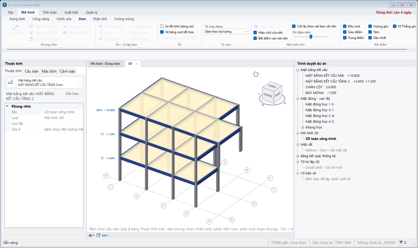Click the Sửa loại... button
Screen dimensions: 418x248
point(73,93)
